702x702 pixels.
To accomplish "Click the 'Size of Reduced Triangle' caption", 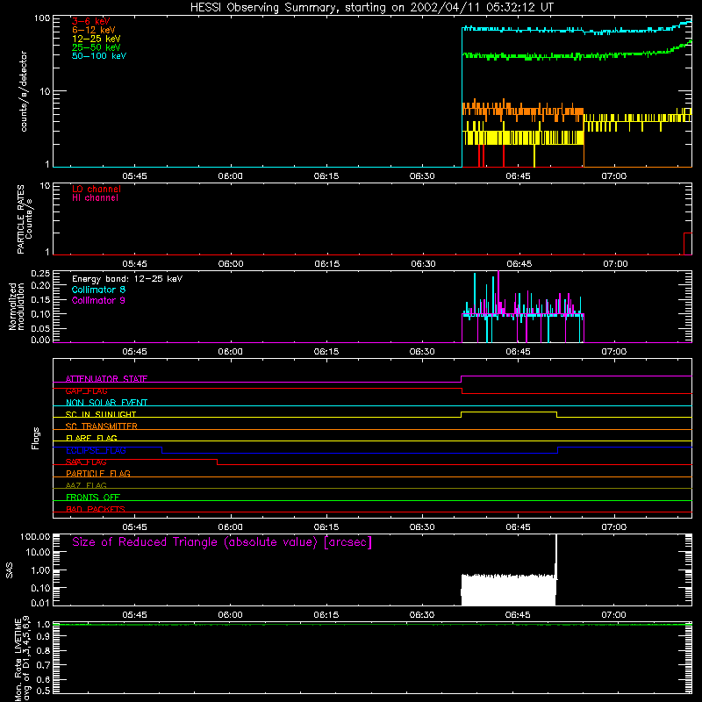I will [222, 542].
